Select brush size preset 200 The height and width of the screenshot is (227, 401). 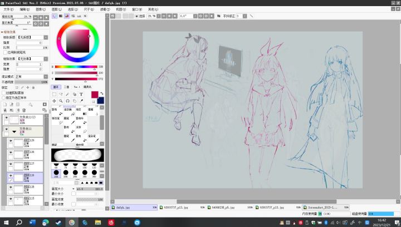point(66,174)
